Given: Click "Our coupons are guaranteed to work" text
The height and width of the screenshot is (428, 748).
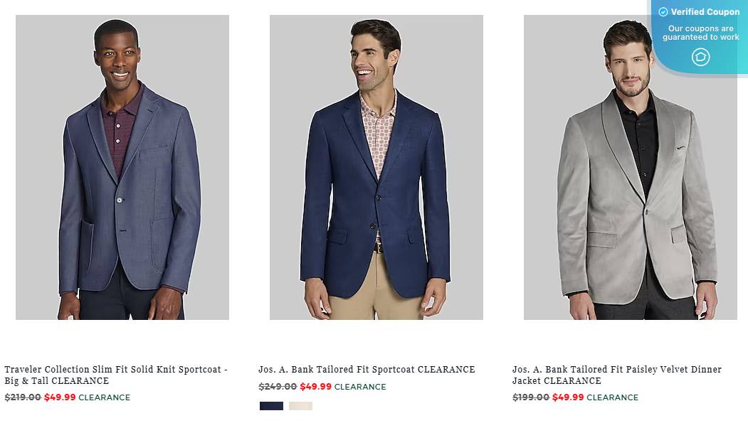Looking at the screenshot, I should (x=700, y=33).
